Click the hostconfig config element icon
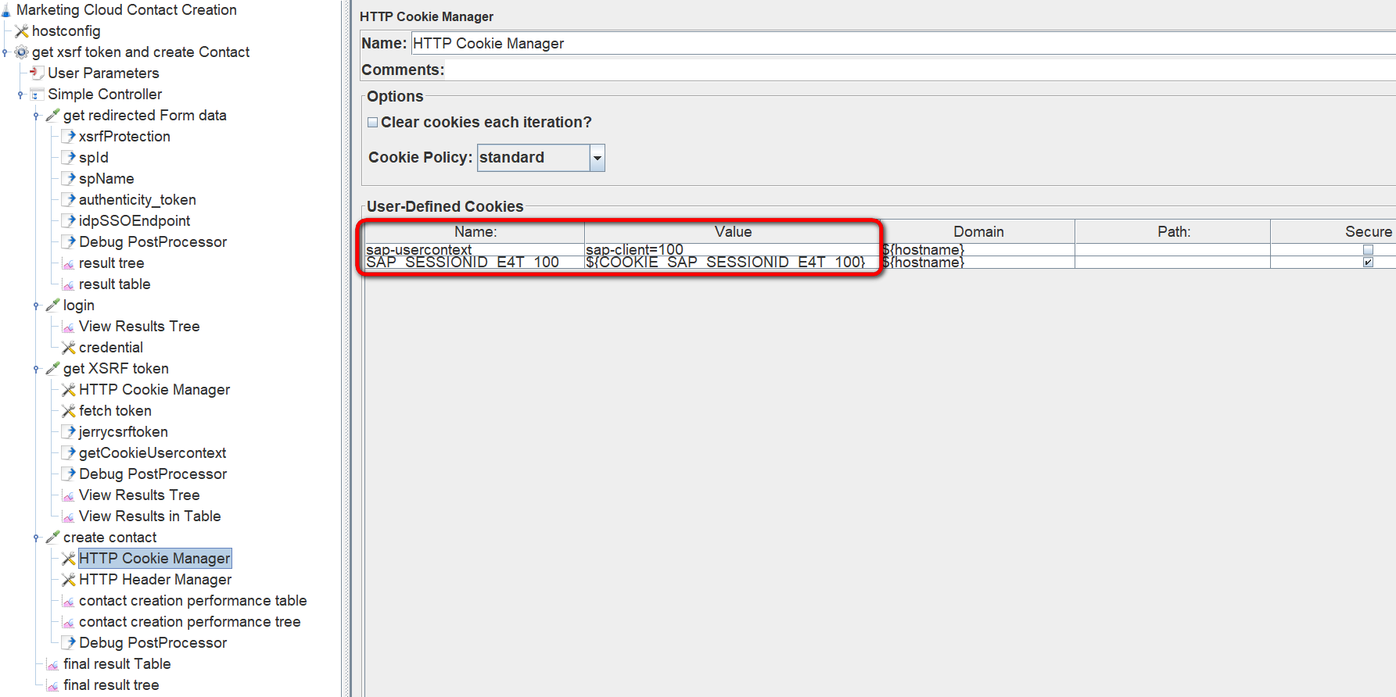Image resolution: width=1396 pixels, height=697 pixels. [22, 31]
